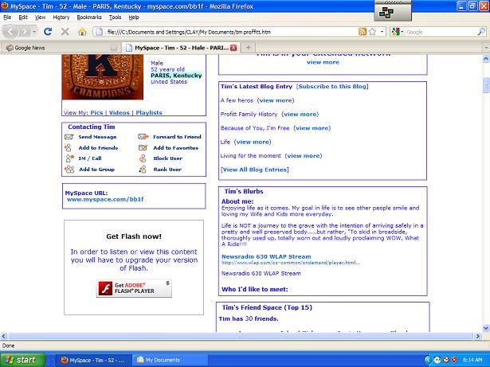Screen dimensions: 490x367
Task: Click the Send Message envelope icon
Action: click(69, 137)
